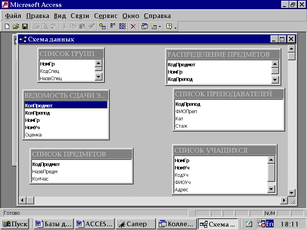Image resolution: width=307 pixels, height=230 pixels.
Task: Switch to Колле... database taskbar button
Action: pos(177,224)
